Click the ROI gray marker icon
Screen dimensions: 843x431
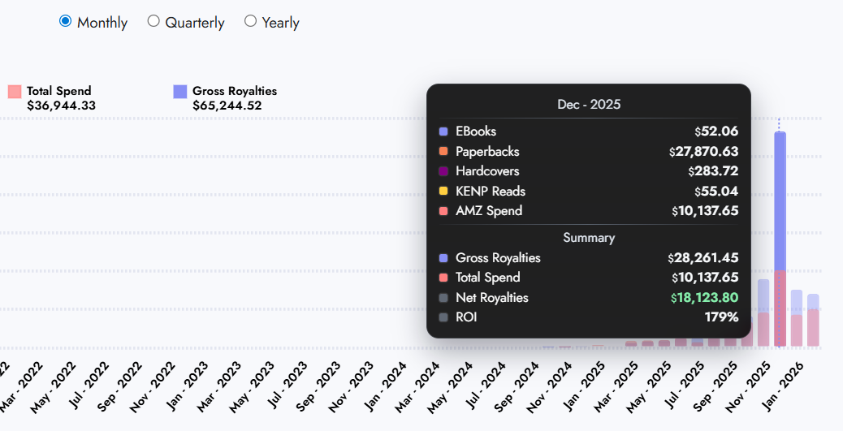coord(443,317)
